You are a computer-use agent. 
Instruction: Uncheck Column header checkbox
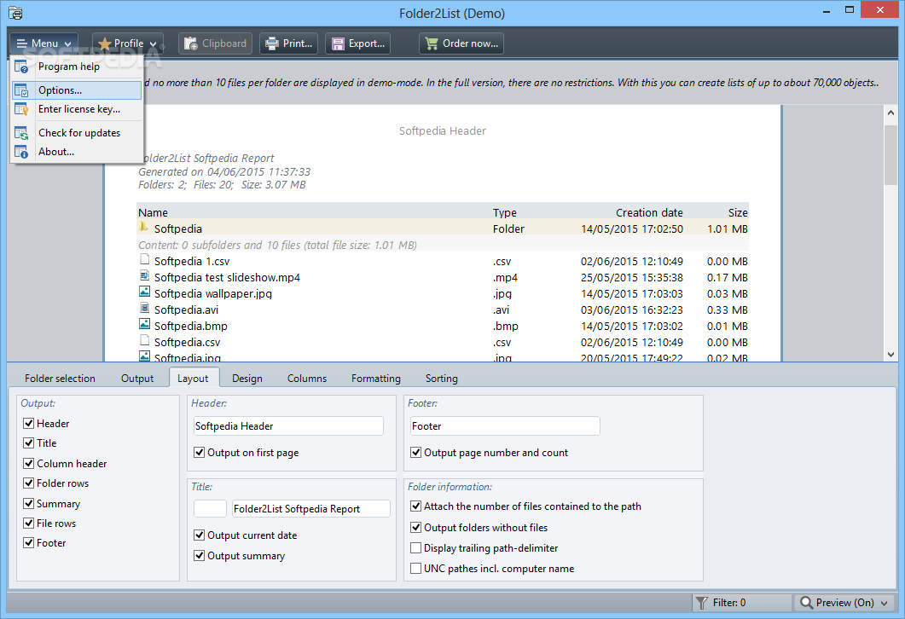click(x=28, y=463)
